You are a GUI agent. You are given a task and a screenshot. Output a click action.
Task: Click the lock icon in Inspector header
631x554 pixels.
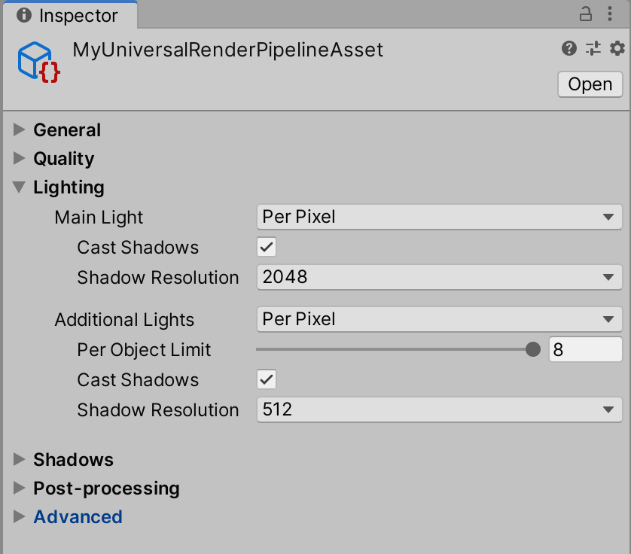(585, 14)
